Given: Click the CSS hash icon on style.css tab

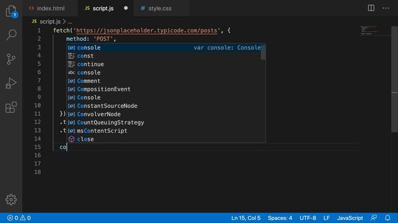Looking at the screenshot, I should [143, 8].
